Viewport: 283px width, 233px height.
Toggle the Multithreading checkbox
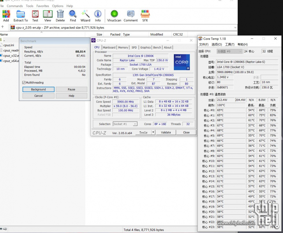24,83
